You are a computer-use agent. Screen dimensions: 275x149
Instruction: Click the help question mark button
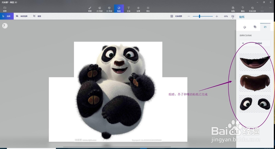pyautogui.click(x=5, y=26)
